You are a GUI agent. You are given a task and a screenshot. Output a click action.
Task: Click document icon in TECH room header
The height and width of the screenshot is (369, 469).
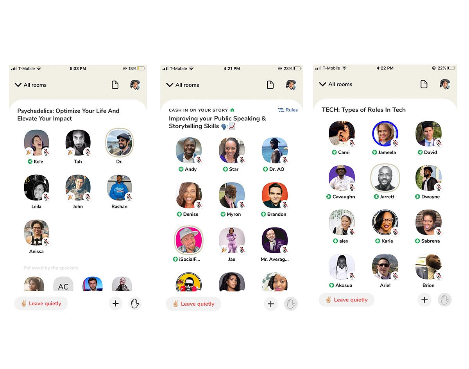coord(424,84)
